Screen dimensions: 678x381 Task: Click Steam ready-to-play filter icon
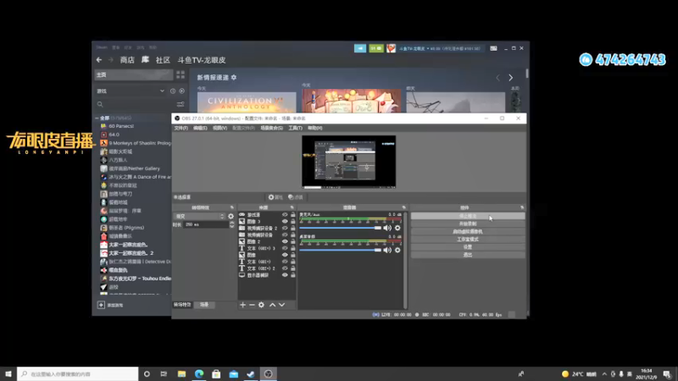(x=182, y=91)
